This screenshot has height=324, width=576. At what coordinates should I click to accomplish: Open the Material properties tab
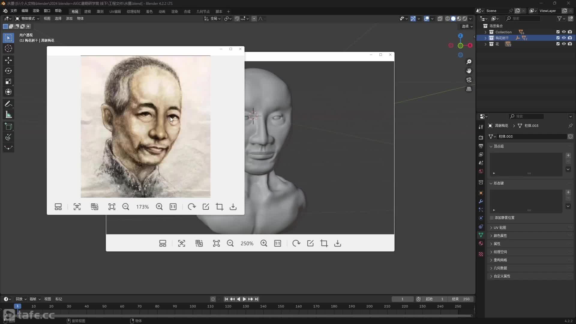(481, 243)
